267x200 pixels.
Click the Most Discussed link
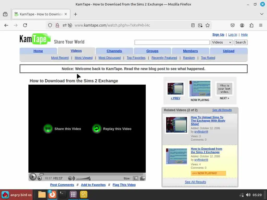click(110, 58)
